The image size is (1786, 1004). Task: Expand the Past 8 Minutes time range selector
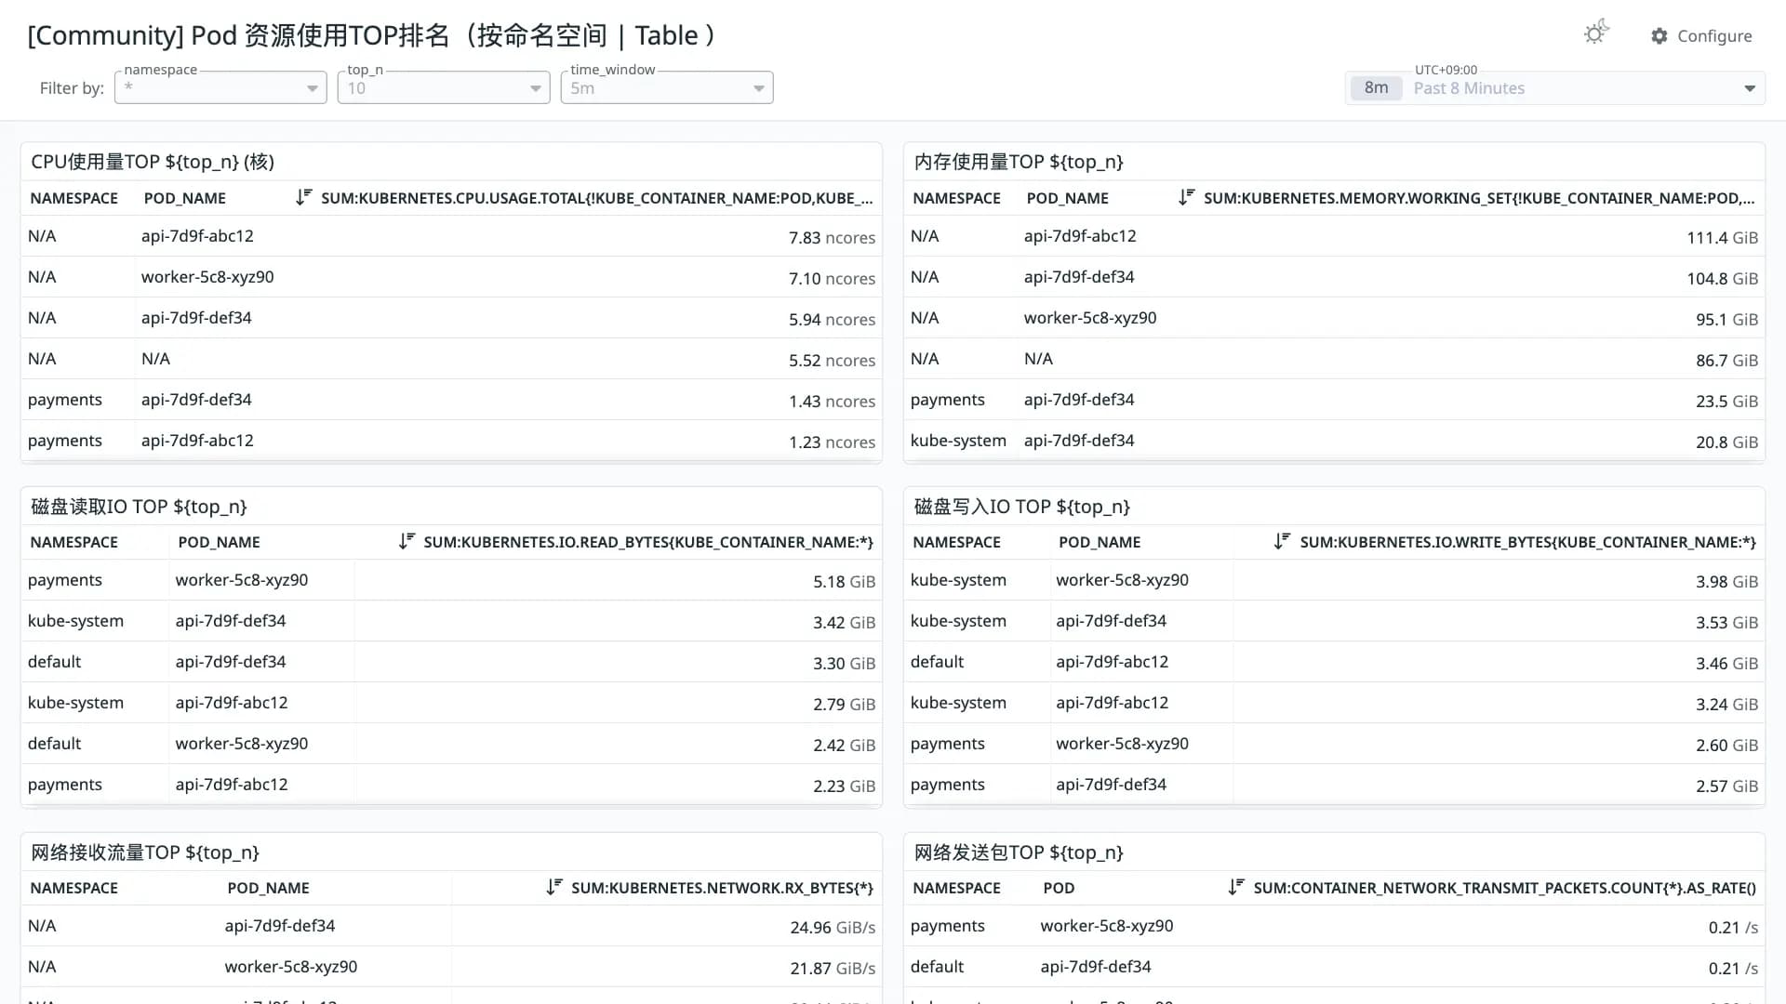[1555, 88]
